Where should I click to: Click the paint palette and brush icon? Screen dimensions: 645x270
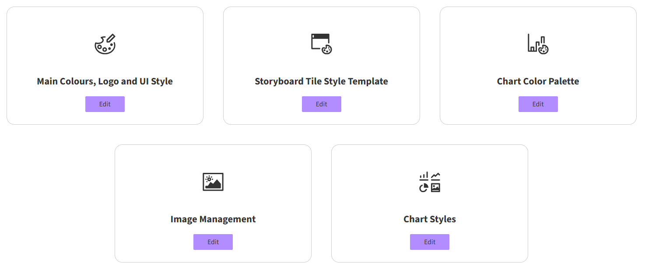tap(105, 44)
